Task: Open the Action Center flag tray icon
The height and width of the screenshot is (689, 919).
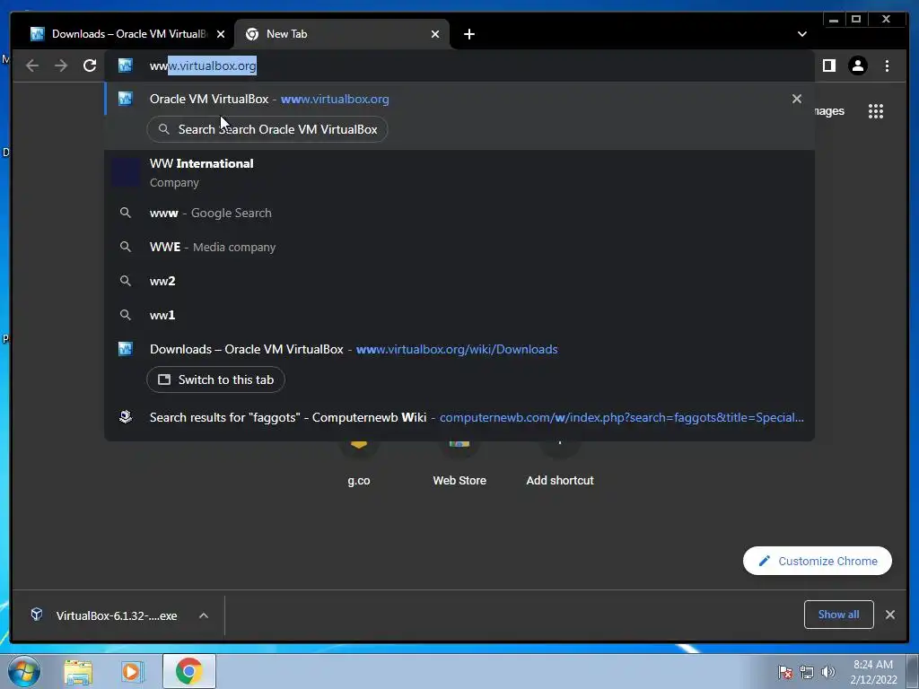Action: (x=785, y=672)
